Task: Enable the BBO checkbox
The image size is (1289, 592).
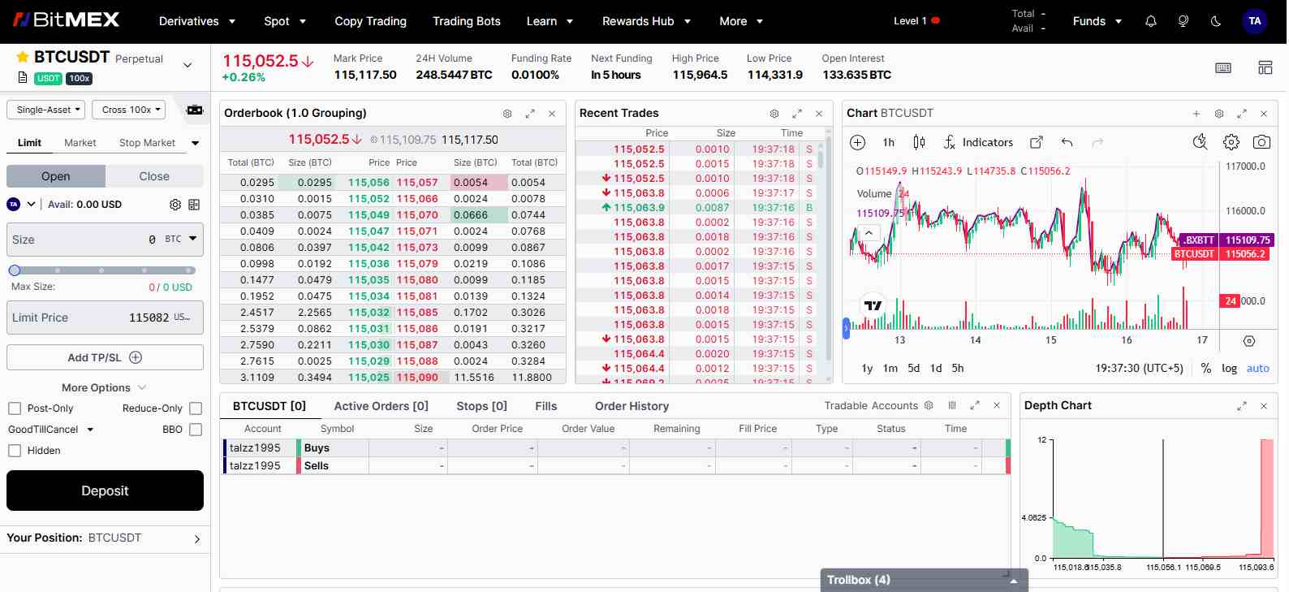Action: click(195, 430)
